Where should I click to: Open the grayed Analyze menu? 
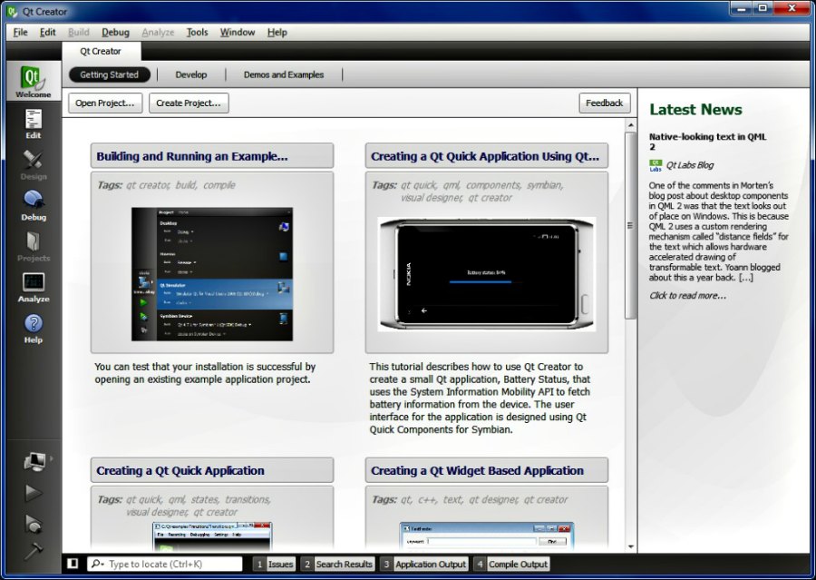coord(158,33)
